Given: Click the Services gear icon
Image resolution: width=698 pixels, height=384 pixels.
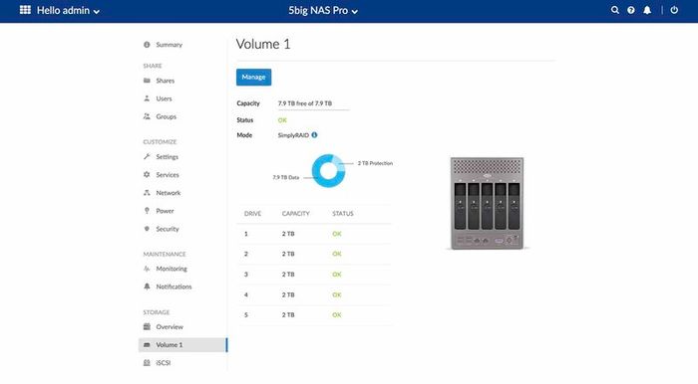Looking at the screenshot, I should pyautogui.click(x=147, y=174).
